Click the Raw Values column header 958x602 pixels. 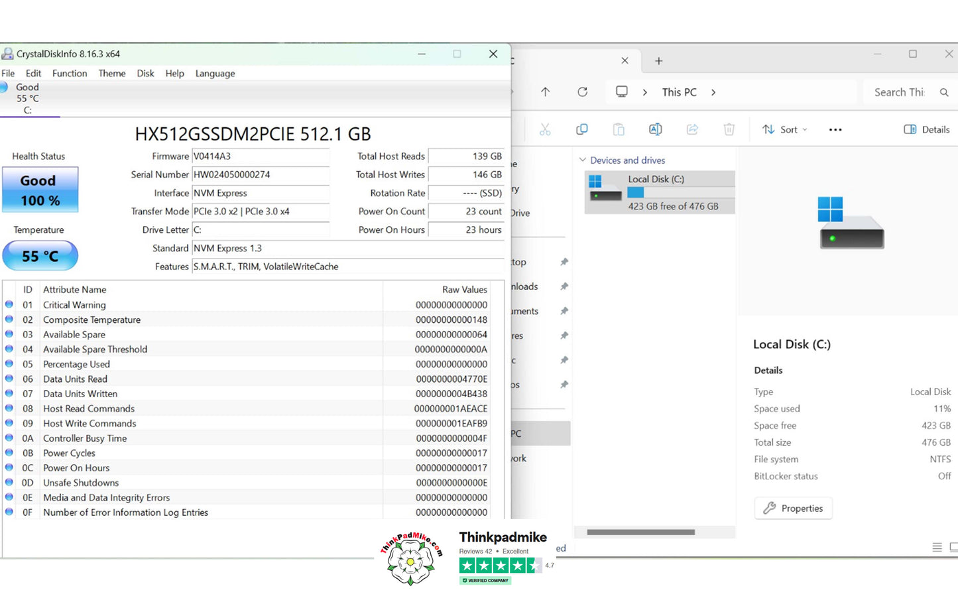pyautogui.click(x=465, y=290)
